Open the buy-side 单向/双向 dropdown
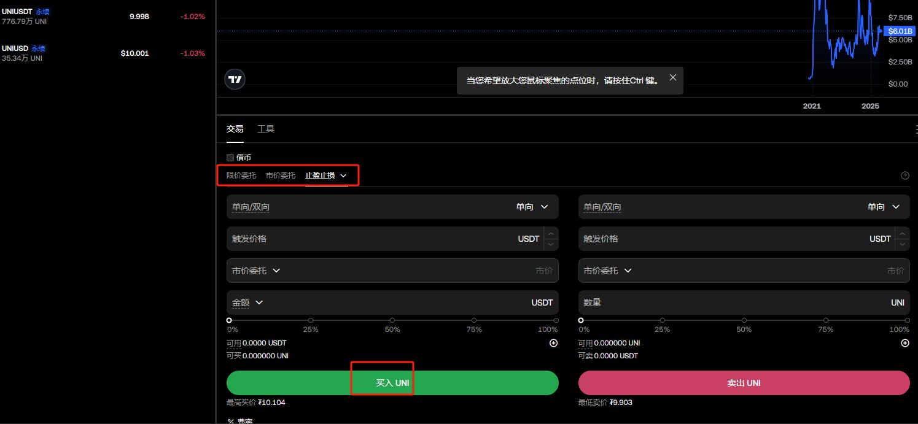The width and height of the screenshot is (918, 424). (x=532, y=207)
